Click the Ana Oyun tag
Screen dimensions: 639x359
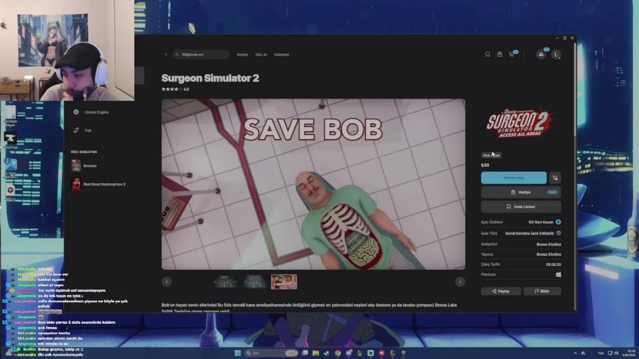[x=491, y=155]
